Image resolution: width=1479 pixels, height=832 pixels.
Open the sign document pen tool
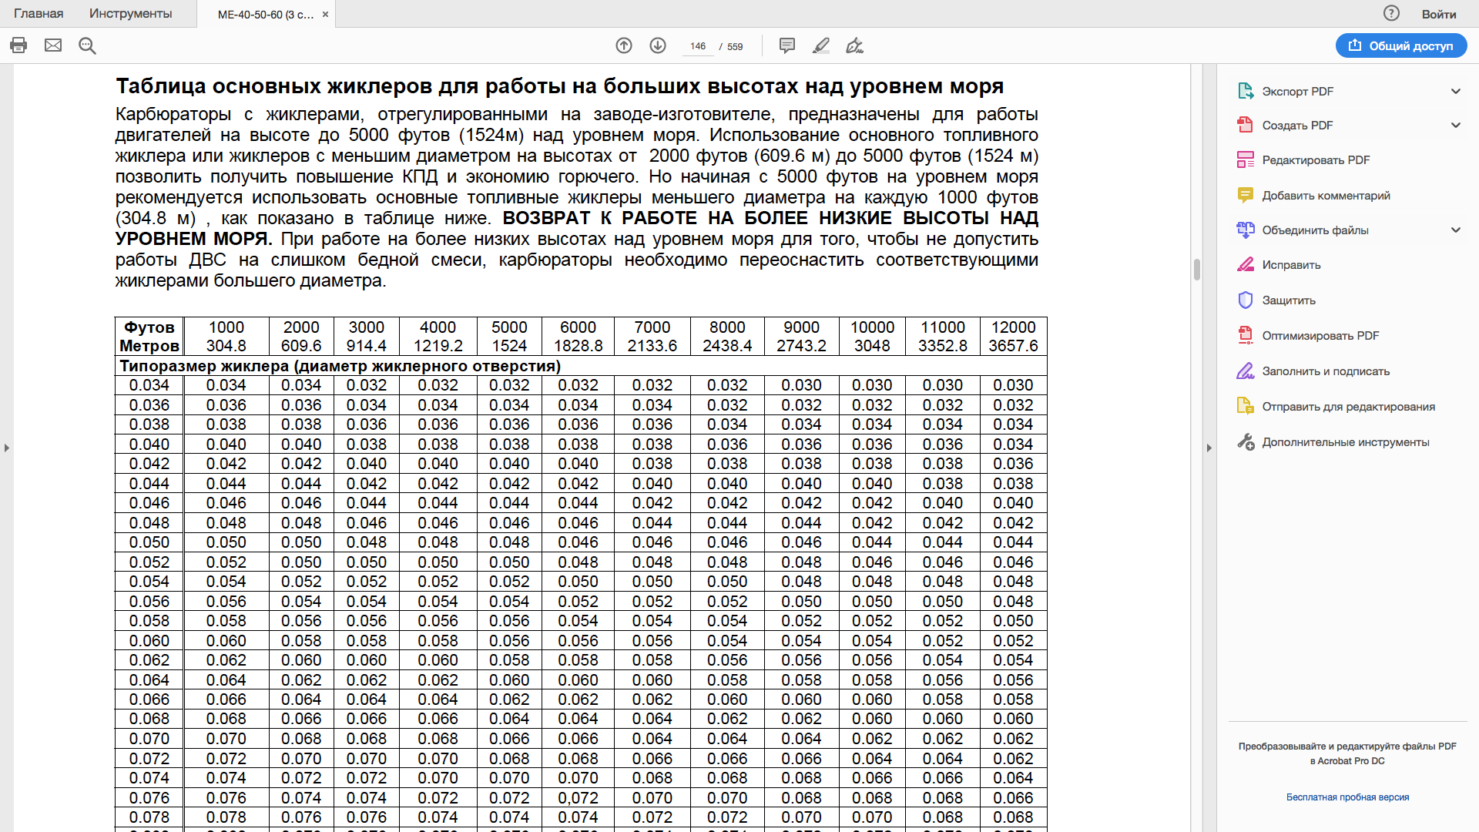(854, 45)
